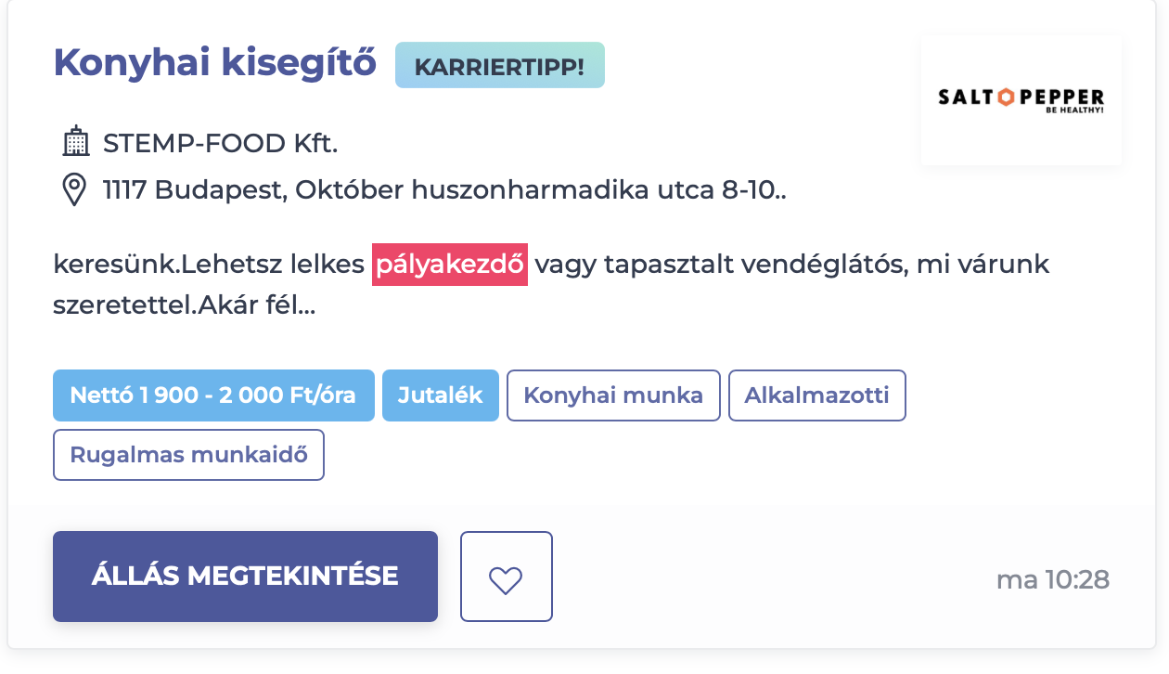
Task: Click the ÁLLÁS MEGTEKINTÉSE button
Action: tap(245, 577)
